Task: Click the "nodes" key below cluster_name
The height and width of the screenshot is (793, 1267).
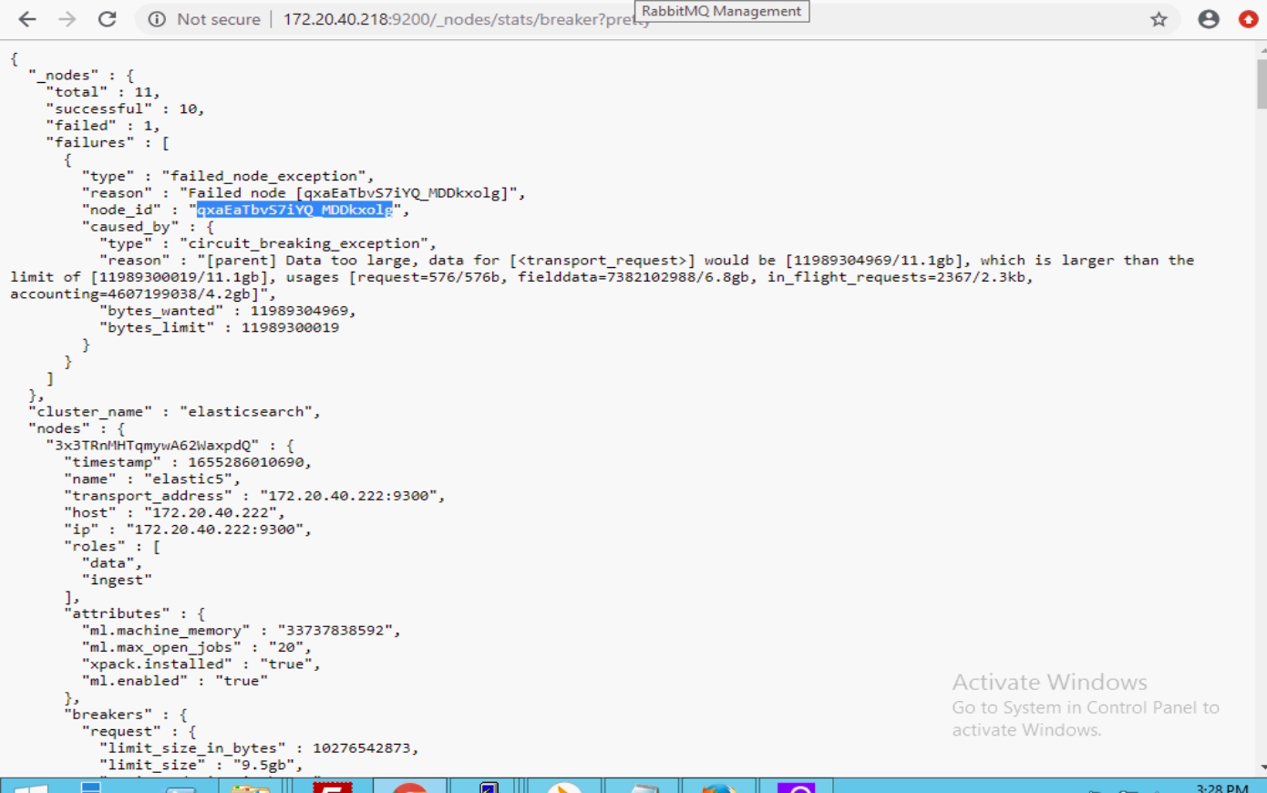Action: tap(59, 428)
